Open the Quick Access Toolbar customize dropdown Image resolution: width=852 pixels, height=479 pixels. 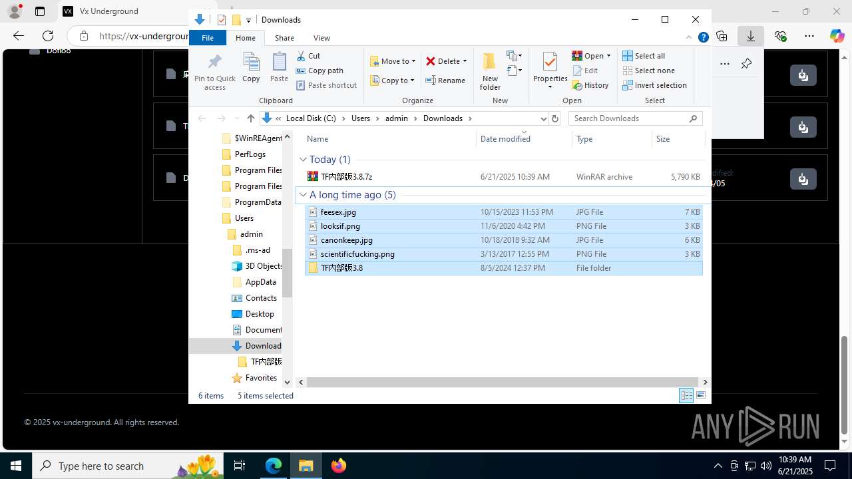(x=248, y=20)
